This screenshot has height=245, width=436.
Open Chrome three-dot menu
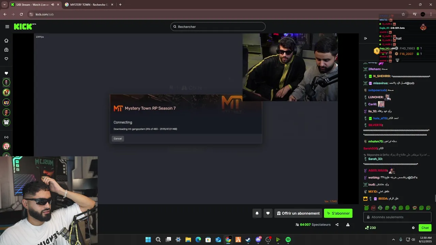click(x=431, y=14)
